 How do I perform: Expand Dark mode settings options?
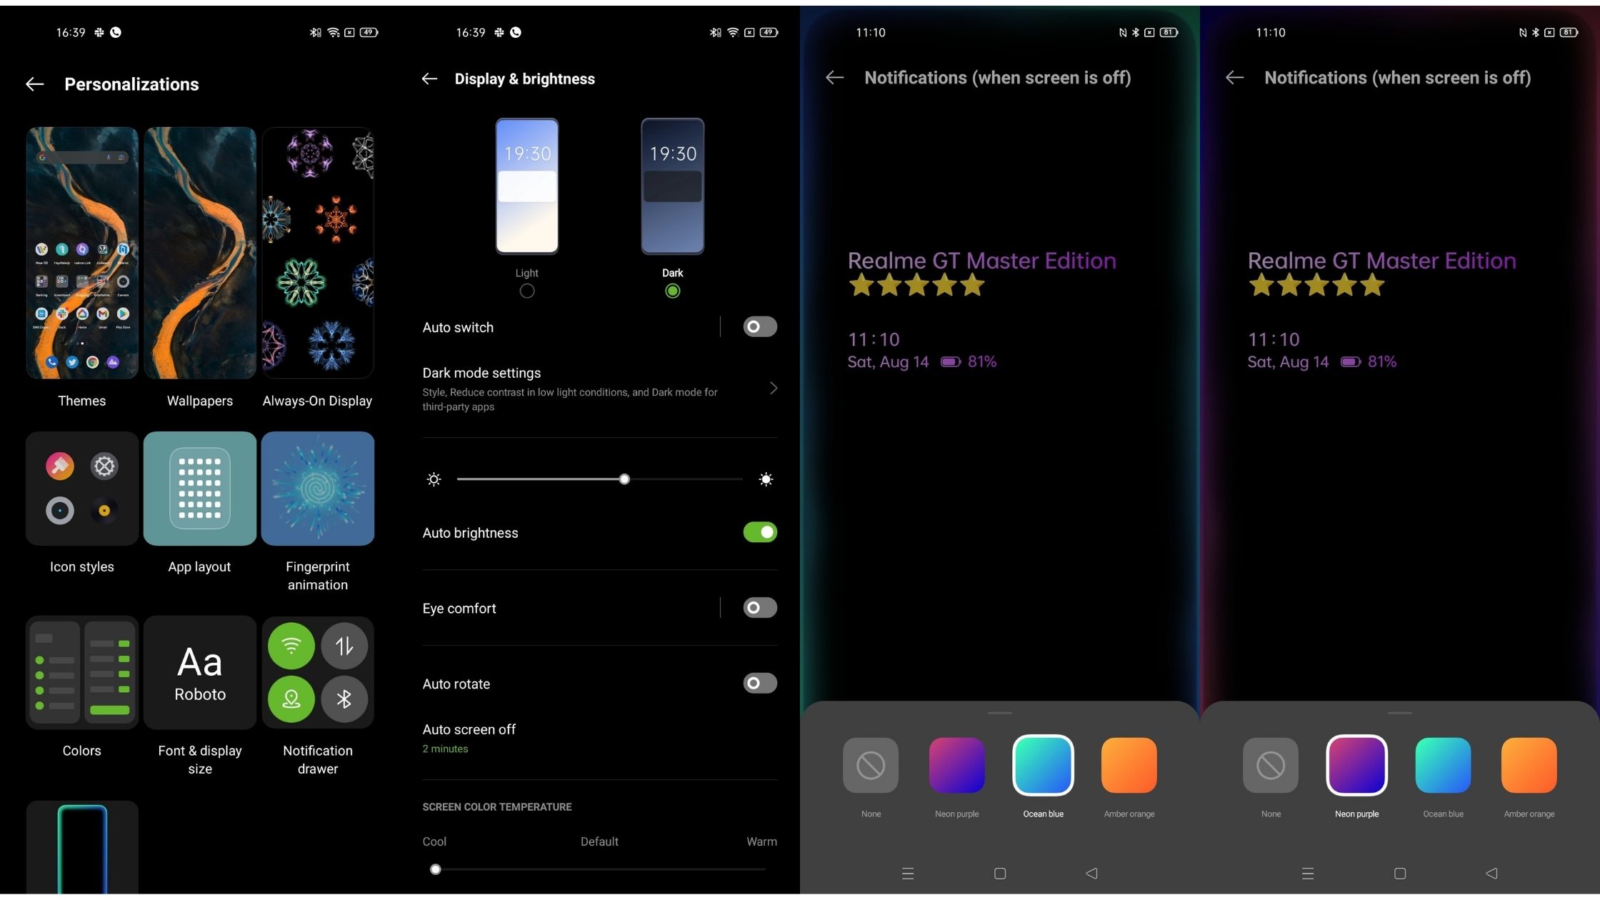pos(599,388)
